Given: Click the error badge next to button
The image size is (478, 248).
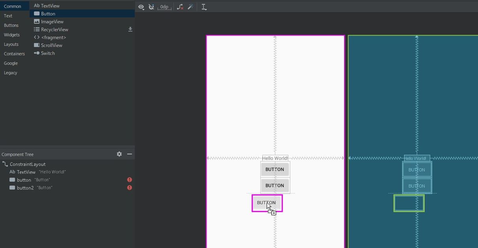Looking at the screenshot, I should click(129, 179).
